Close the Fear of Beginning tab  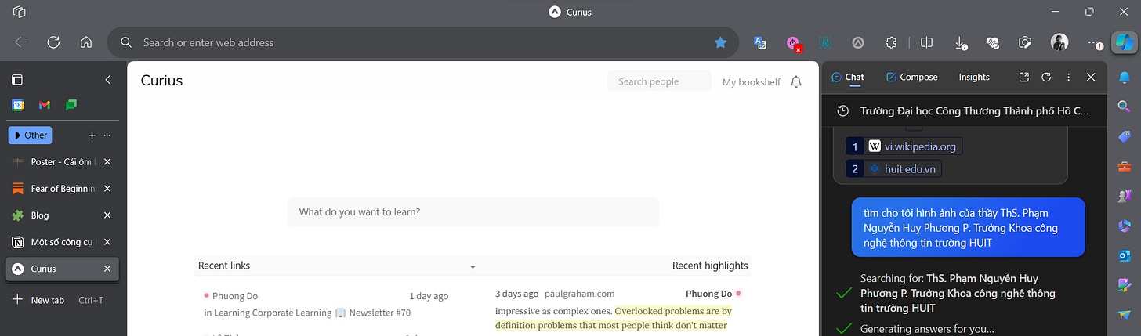point(107,189)
